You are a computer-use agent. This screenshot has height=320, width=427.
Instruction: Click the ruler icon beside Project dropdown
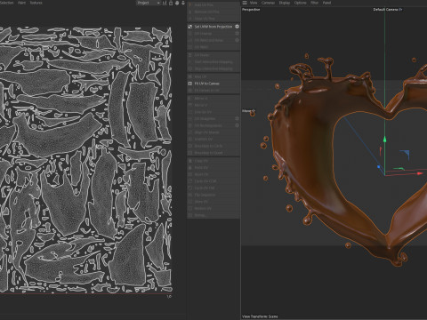[165, 3]
